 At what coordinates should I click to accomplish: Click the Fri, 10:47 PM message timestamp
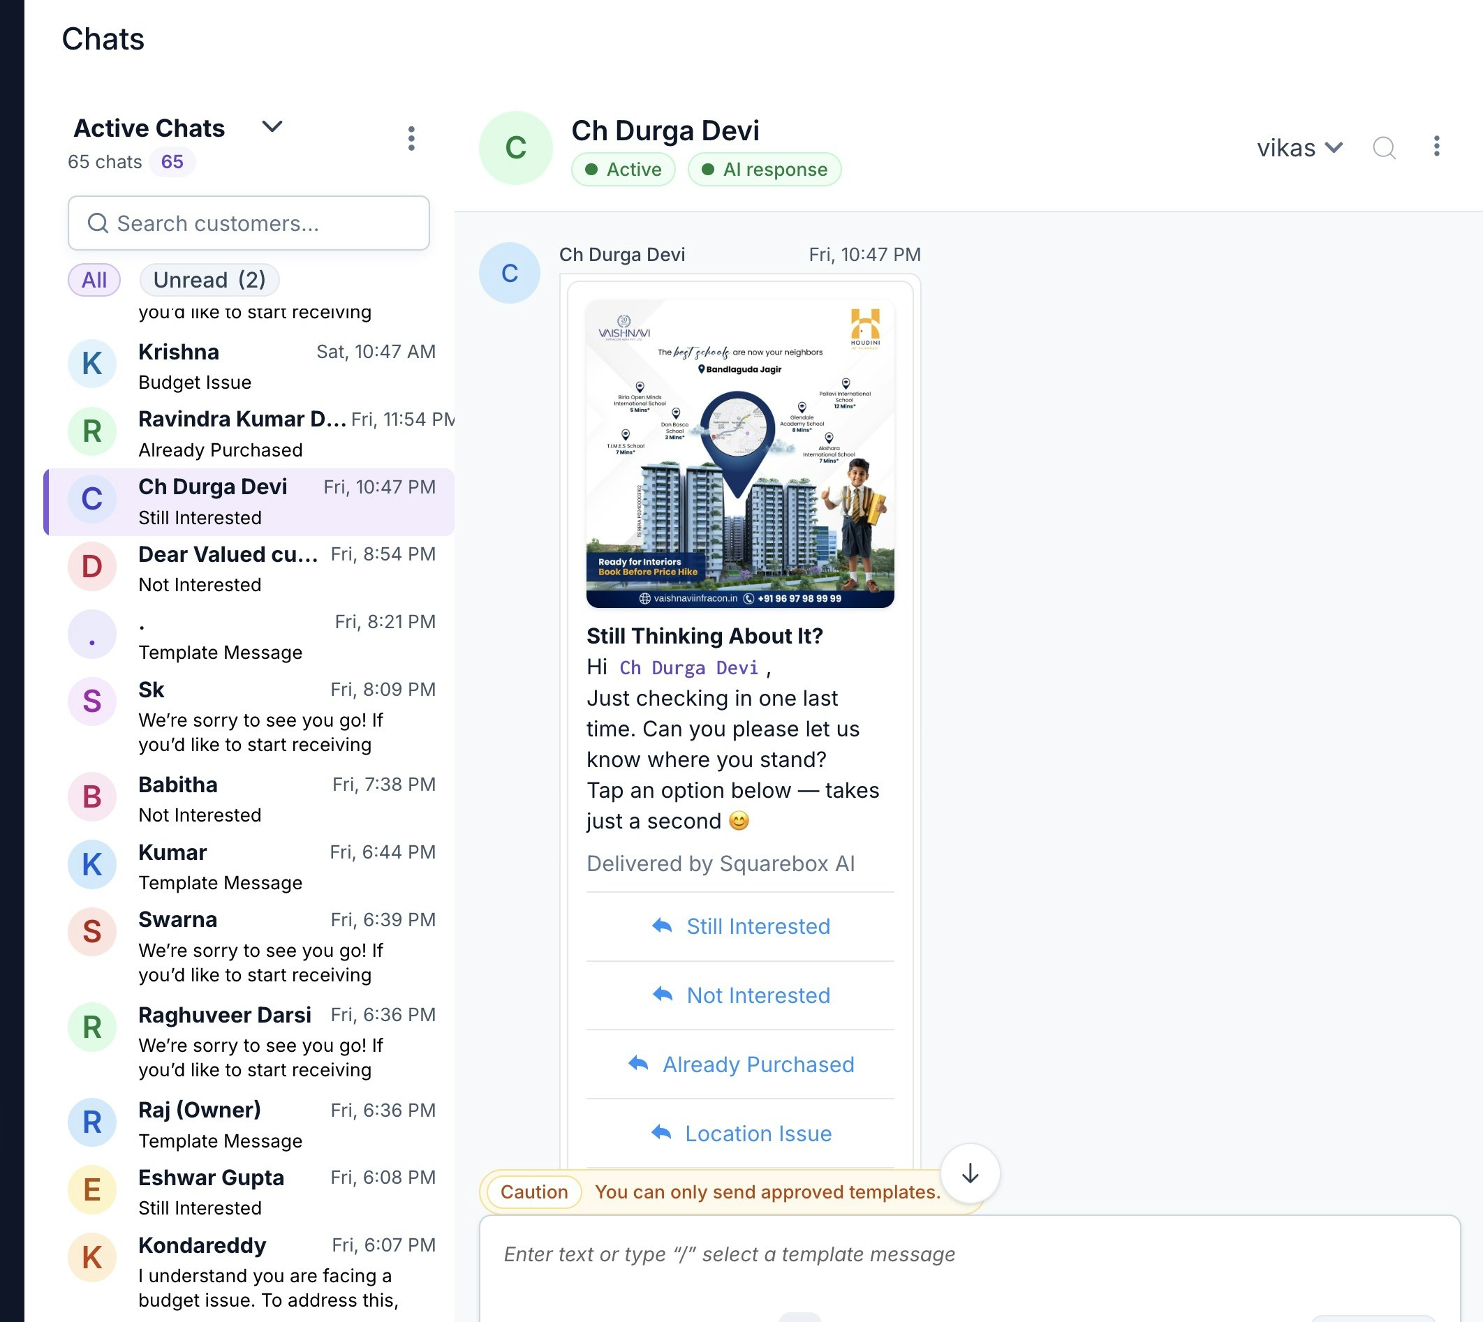[864, 255]
